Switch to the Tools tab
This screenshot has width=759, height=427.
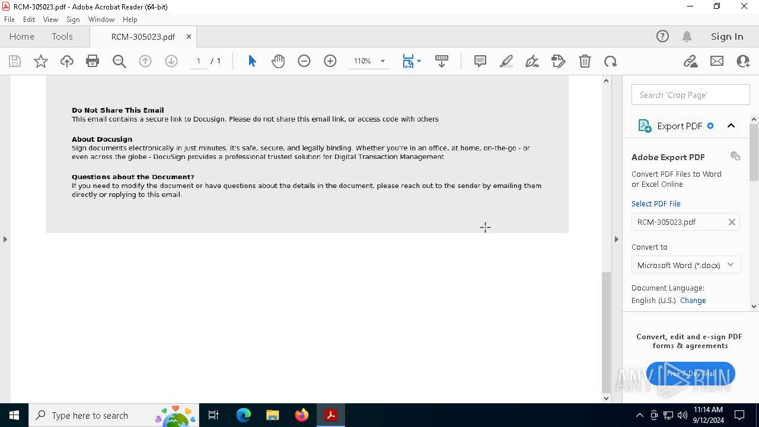point(62,37)
